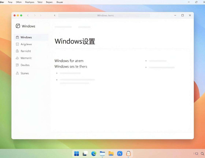Open the blue arrow app icon in taskbar
The height and width of the screenshot is (158, 205).
click(x=120, y=154)
